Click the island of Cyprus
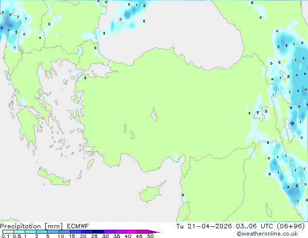 (x=151, y=193)
